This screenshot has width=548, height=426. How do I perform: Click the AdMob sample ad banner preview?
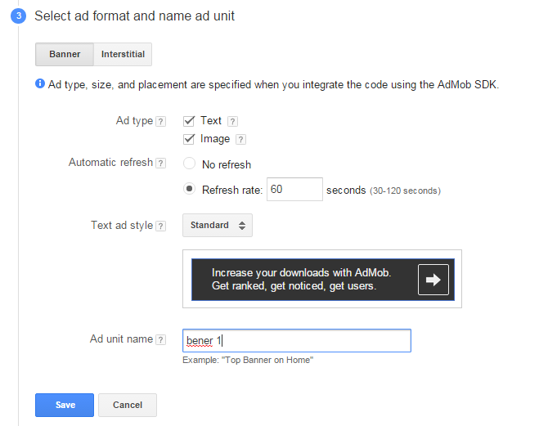pyautogui.click(x=323, y=280)
